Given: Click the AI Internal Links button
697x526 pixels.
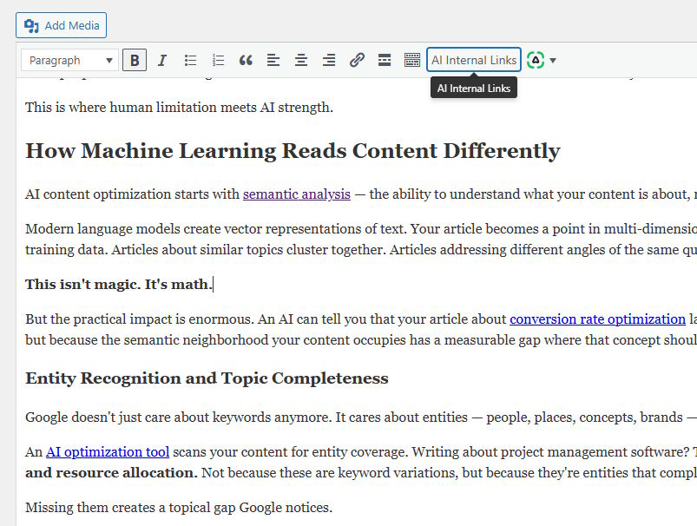Looking at the screenshot, I should click(474, 60).
